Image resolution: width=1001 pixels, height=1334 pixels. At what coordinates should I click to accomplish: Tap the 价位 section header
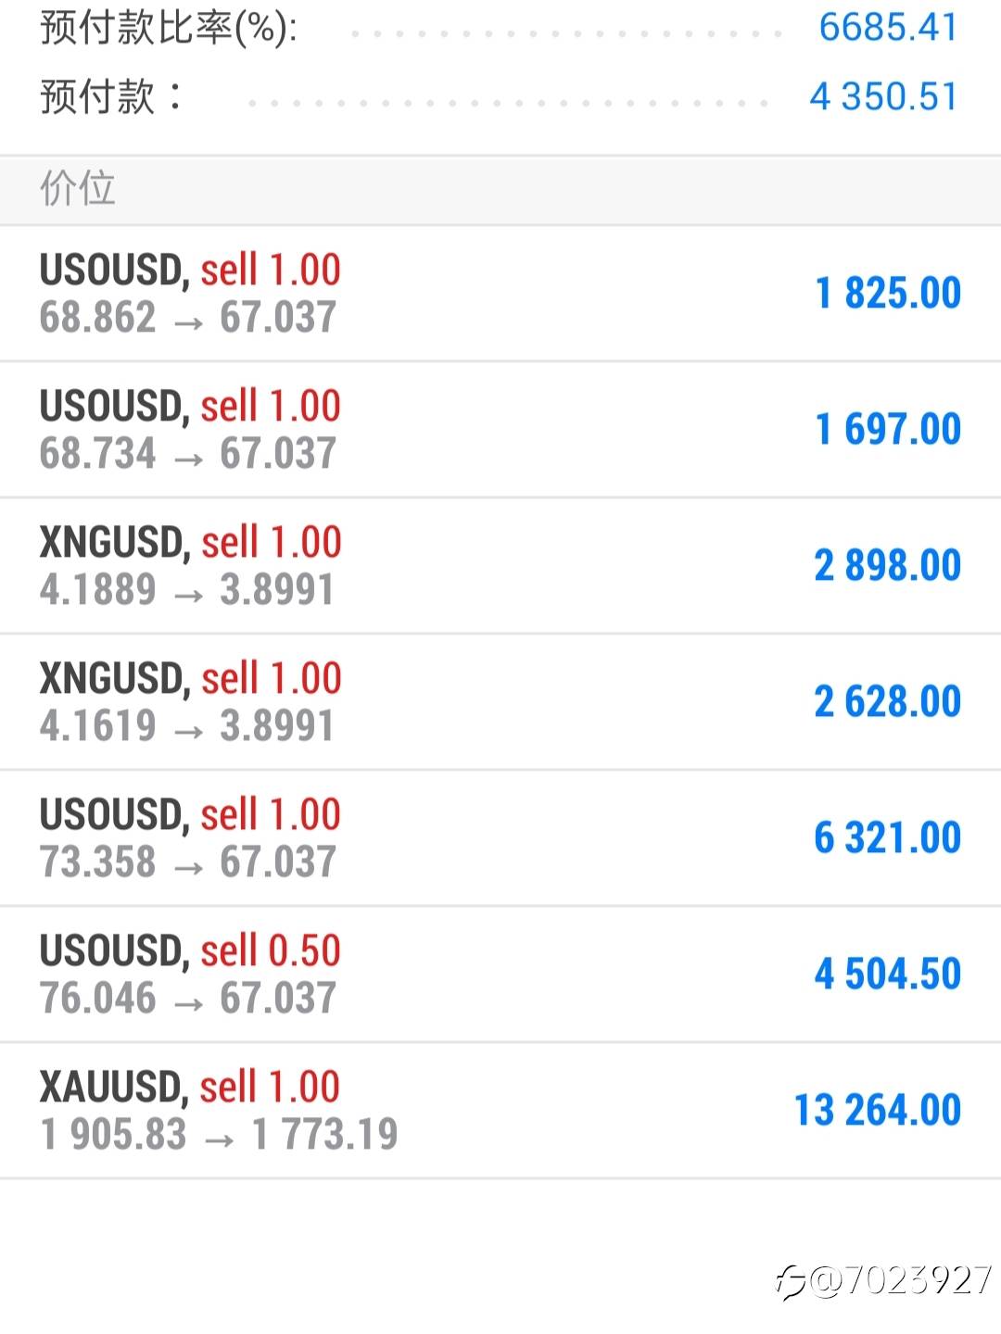pyautogui.click(x=78, y=189)
